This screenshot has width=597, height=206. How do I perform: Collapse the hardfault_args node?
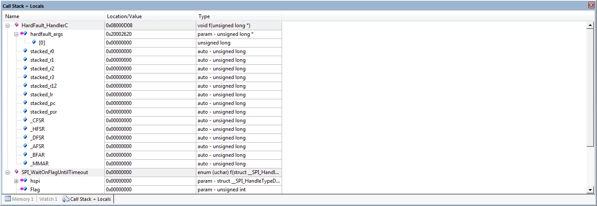tap(16, 34)
